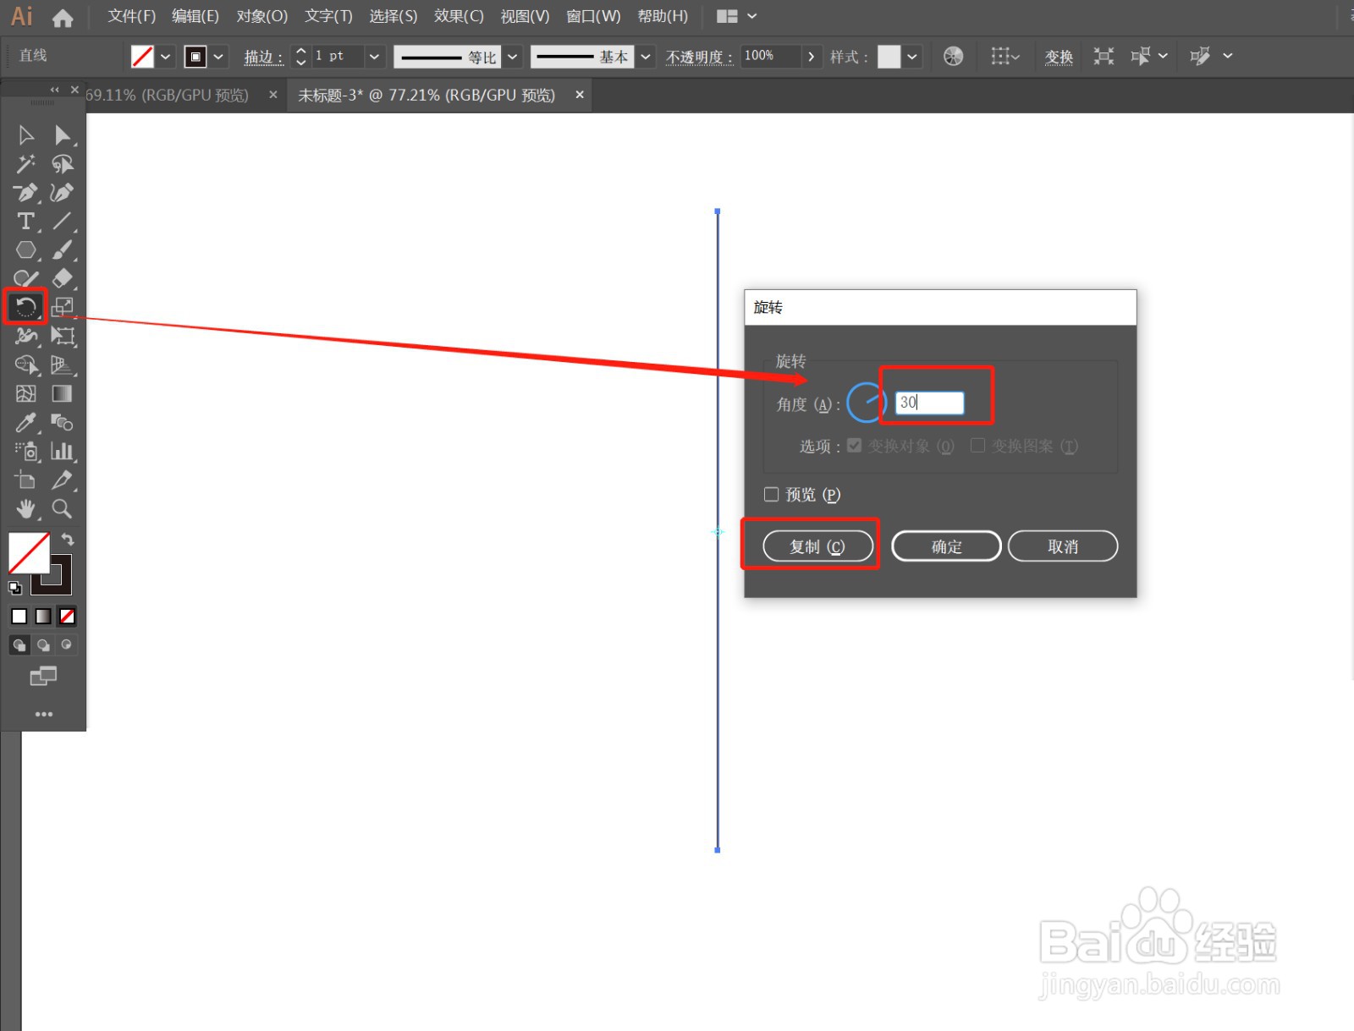The height and width of the screenshot is (1031, 1354).
Task: Select the Blend tool
Action: tap(63, 422)
